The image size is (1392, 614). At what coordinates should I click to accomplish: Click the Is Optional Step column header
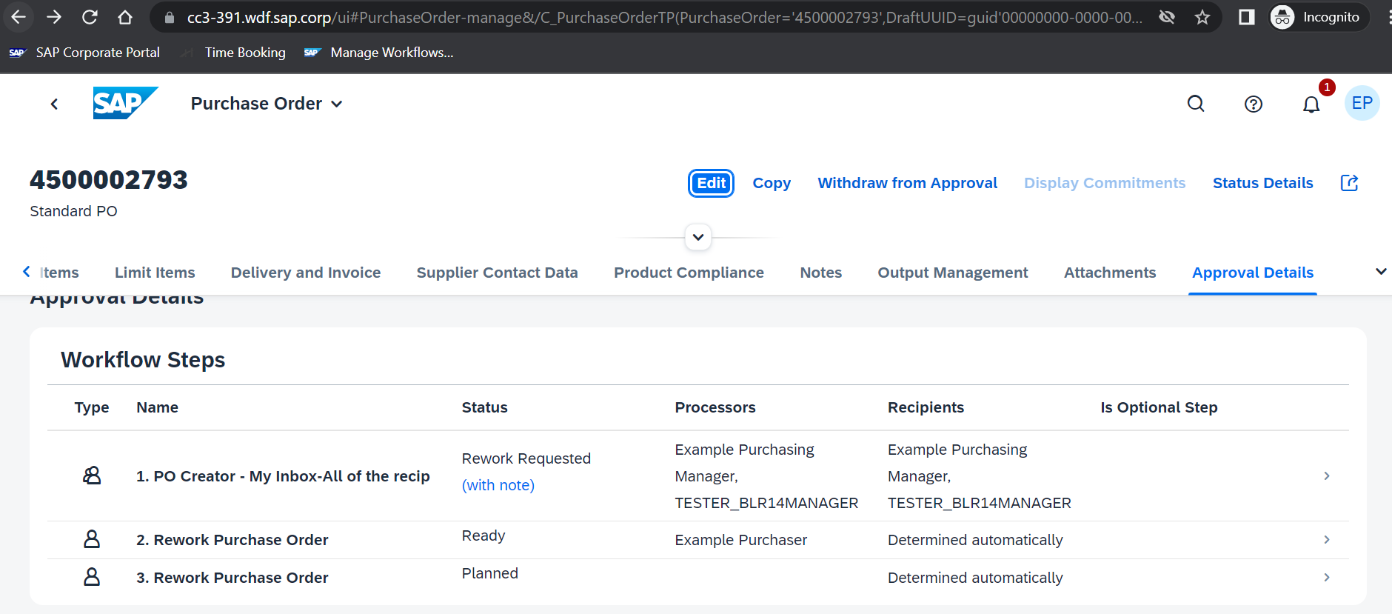[x=1159, y=407]
